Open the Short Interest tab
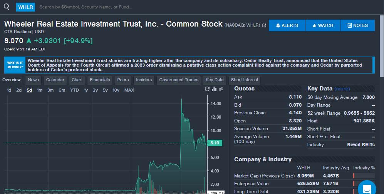The width and height of the screenshot is (384, 194). [245, 80]
